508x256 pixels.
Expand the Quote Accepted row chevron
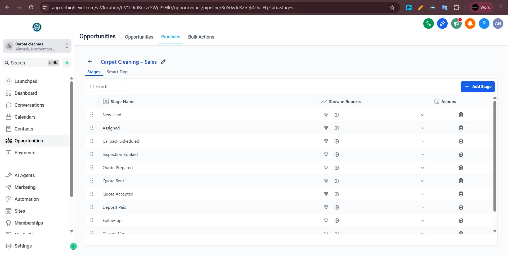pyautogui.click(x=422, y=194)
